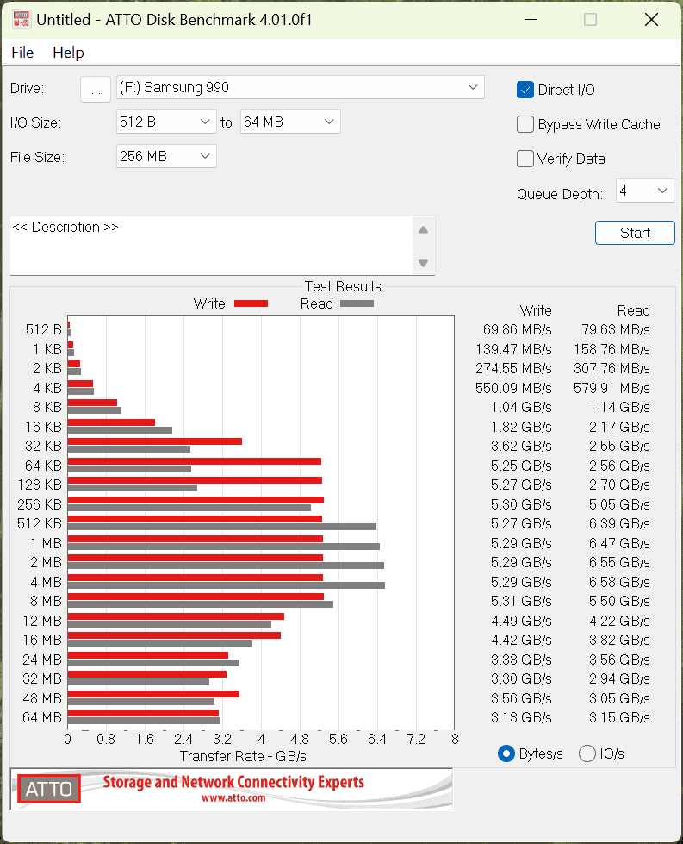Uncheck the Direct I/O checkbox
The image size is (683, 844).
525,90
